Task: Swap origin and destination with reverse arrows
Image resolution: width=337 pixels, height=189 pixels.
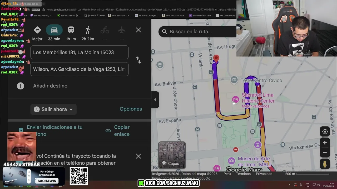Action: (x=138, y=60)
